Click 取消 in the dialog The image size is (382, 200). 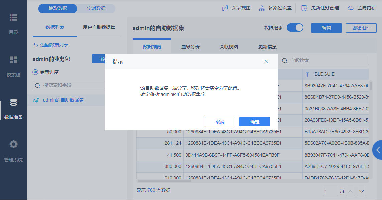pos(220,122)
